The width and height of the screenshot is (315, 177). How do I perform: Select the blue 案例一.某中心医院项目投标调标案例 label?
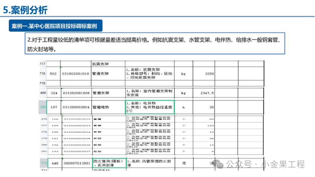56,26
